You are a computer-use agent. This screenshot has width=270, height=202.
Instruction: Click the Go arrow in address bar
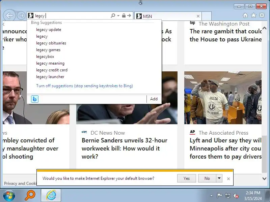[129, 15]
